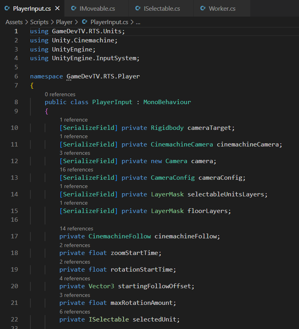Click the breadcrumb C# icon before PlayerInput.cs
The height and width of the screenshot is (329, 299).
coord(85,22)
